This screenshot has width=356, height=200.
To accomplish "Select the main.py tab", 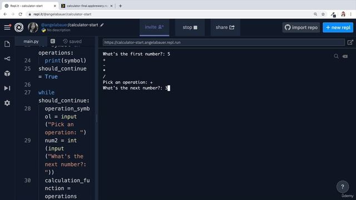I will [x=31, y=42].
